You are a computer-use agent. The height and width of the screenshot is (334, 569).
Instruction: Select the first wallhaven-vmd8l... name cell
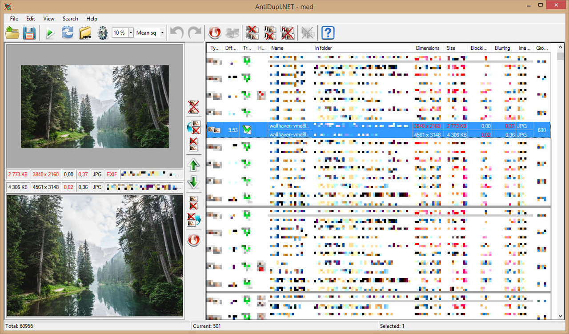click(290, 126)
